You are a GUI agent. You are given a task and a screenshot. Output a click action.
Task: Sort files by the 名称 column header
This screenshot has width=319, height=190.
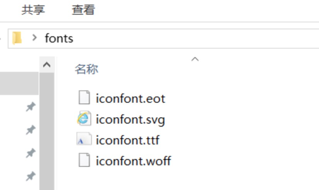click(x=86, y=70)
